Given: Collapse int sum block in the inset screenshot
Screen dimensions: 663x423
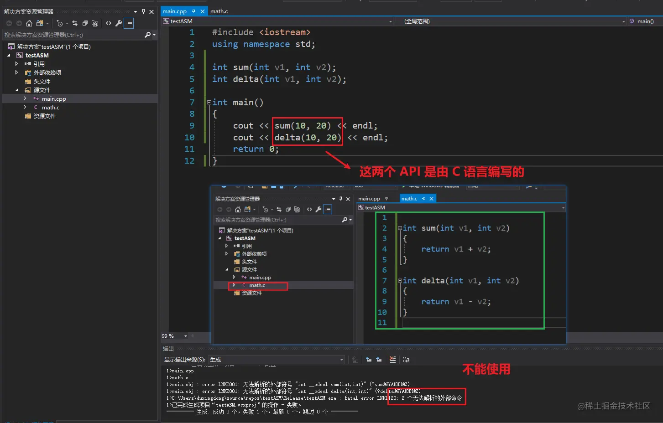Looking at the screenshot, I should coord(400,228).
